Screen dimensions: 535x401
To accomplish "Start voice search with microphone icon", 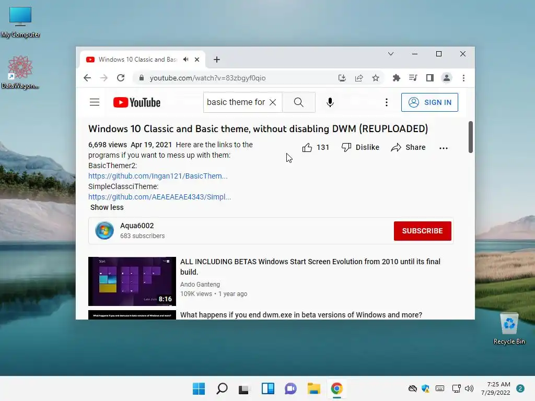I will click(330, 102).
